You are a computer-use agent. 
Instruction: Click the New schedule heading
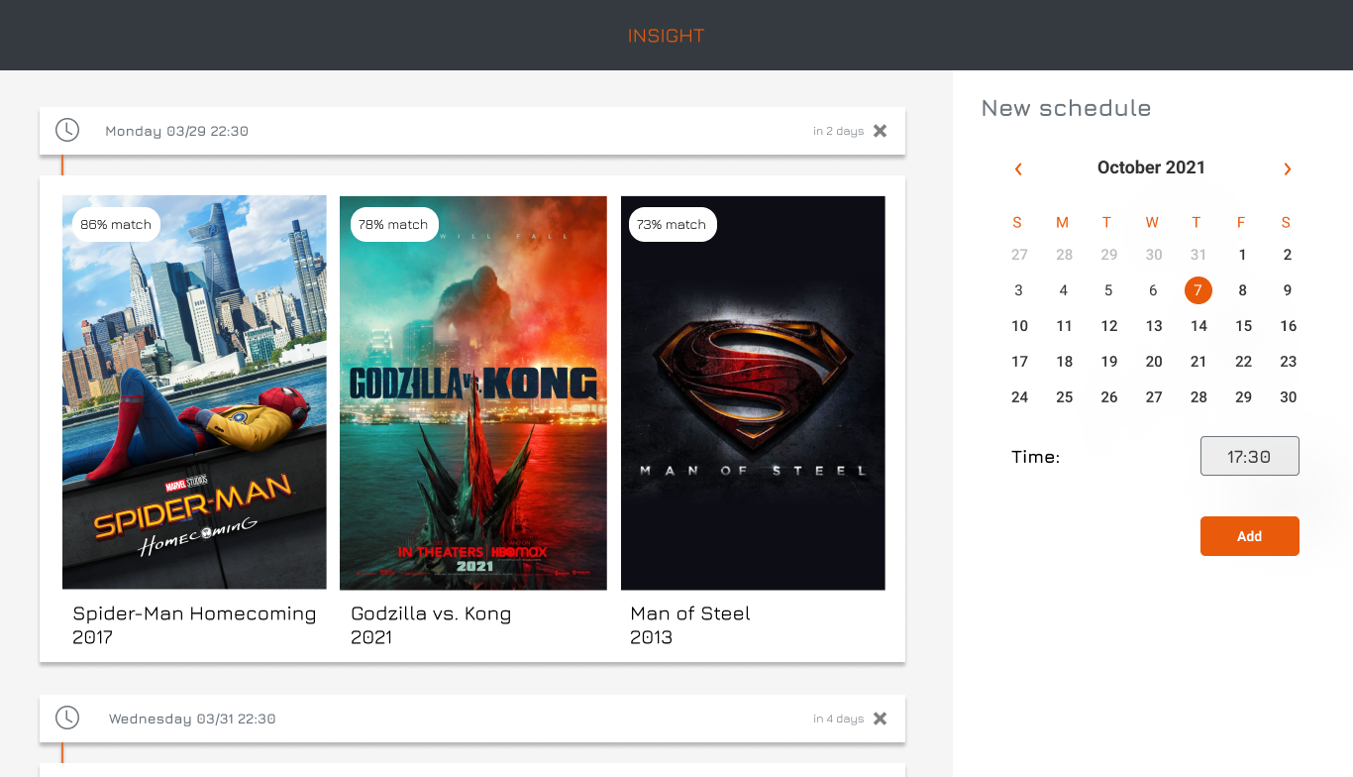(1066, 108)
